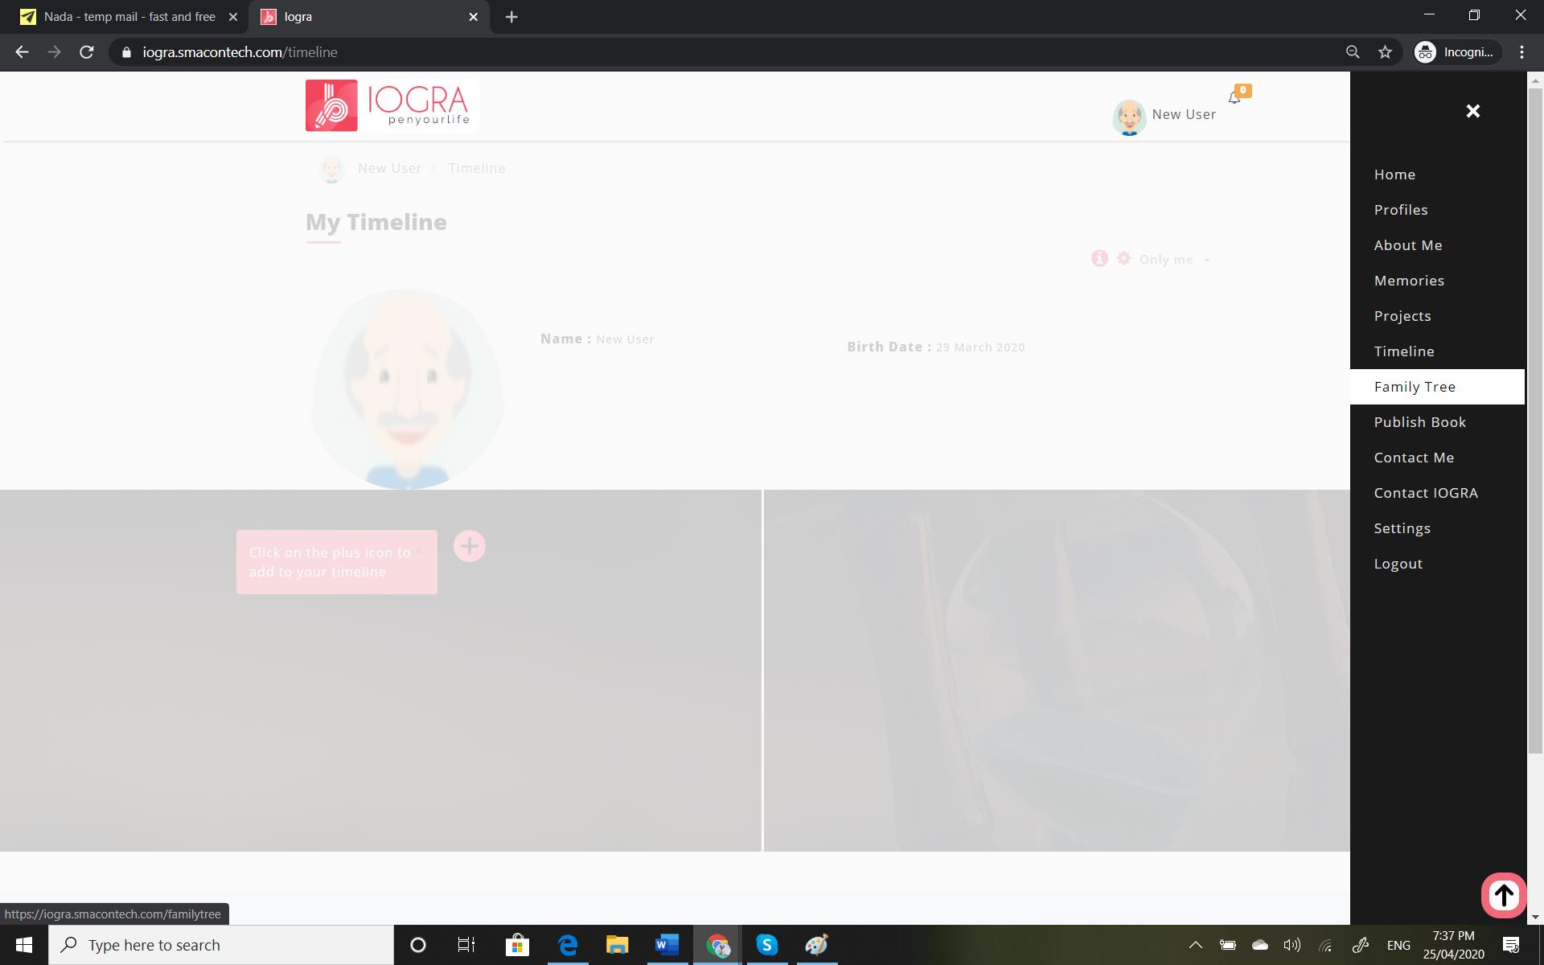This screenshot has height=965, width=1544.
Task: Open About Me menu item
Action: pyautogui.click(x=1408, y=245)
